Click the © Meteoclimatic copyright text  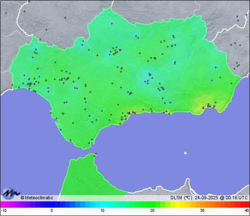pos(37,198)
